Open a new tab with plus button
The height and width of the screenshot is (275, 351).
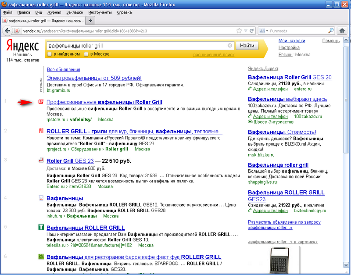(90, 21)
